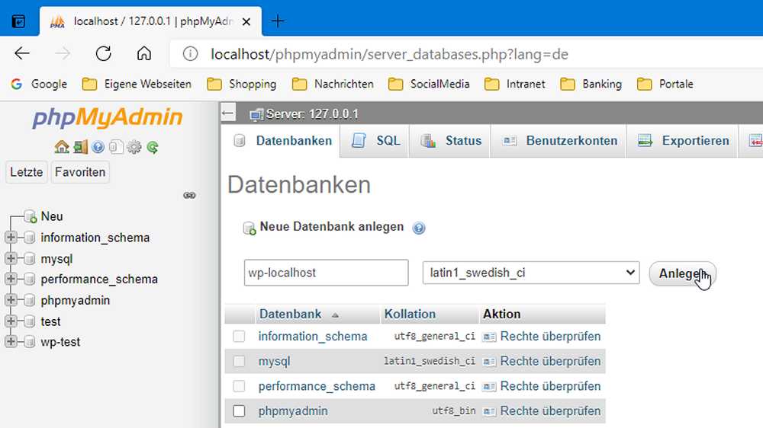Viewport: 763px width, 428px height.
Task: Reload navigation panel with green refresh icon
Action: [153, 147]
